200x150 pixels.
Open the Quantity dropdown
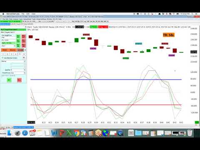click(x=18, y=70)
